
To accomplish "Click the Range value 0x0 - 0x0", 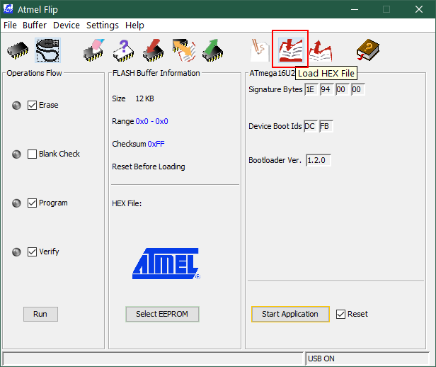I will (x=151, y=121).
